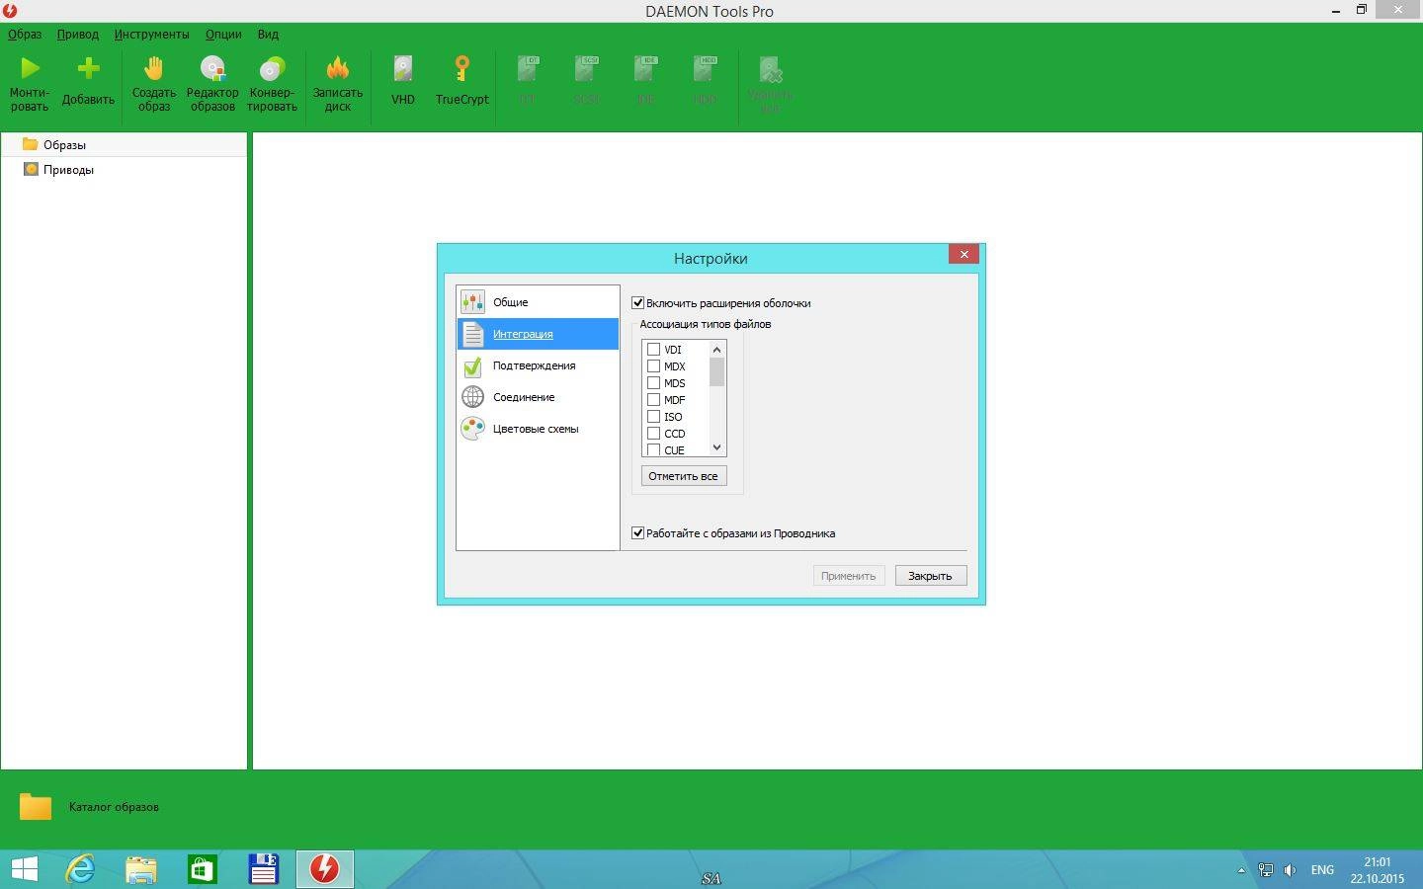The width and height of the screenshot is (1423, 889).
Task: Click file types list scroll-up arrow
Action: 717,350
